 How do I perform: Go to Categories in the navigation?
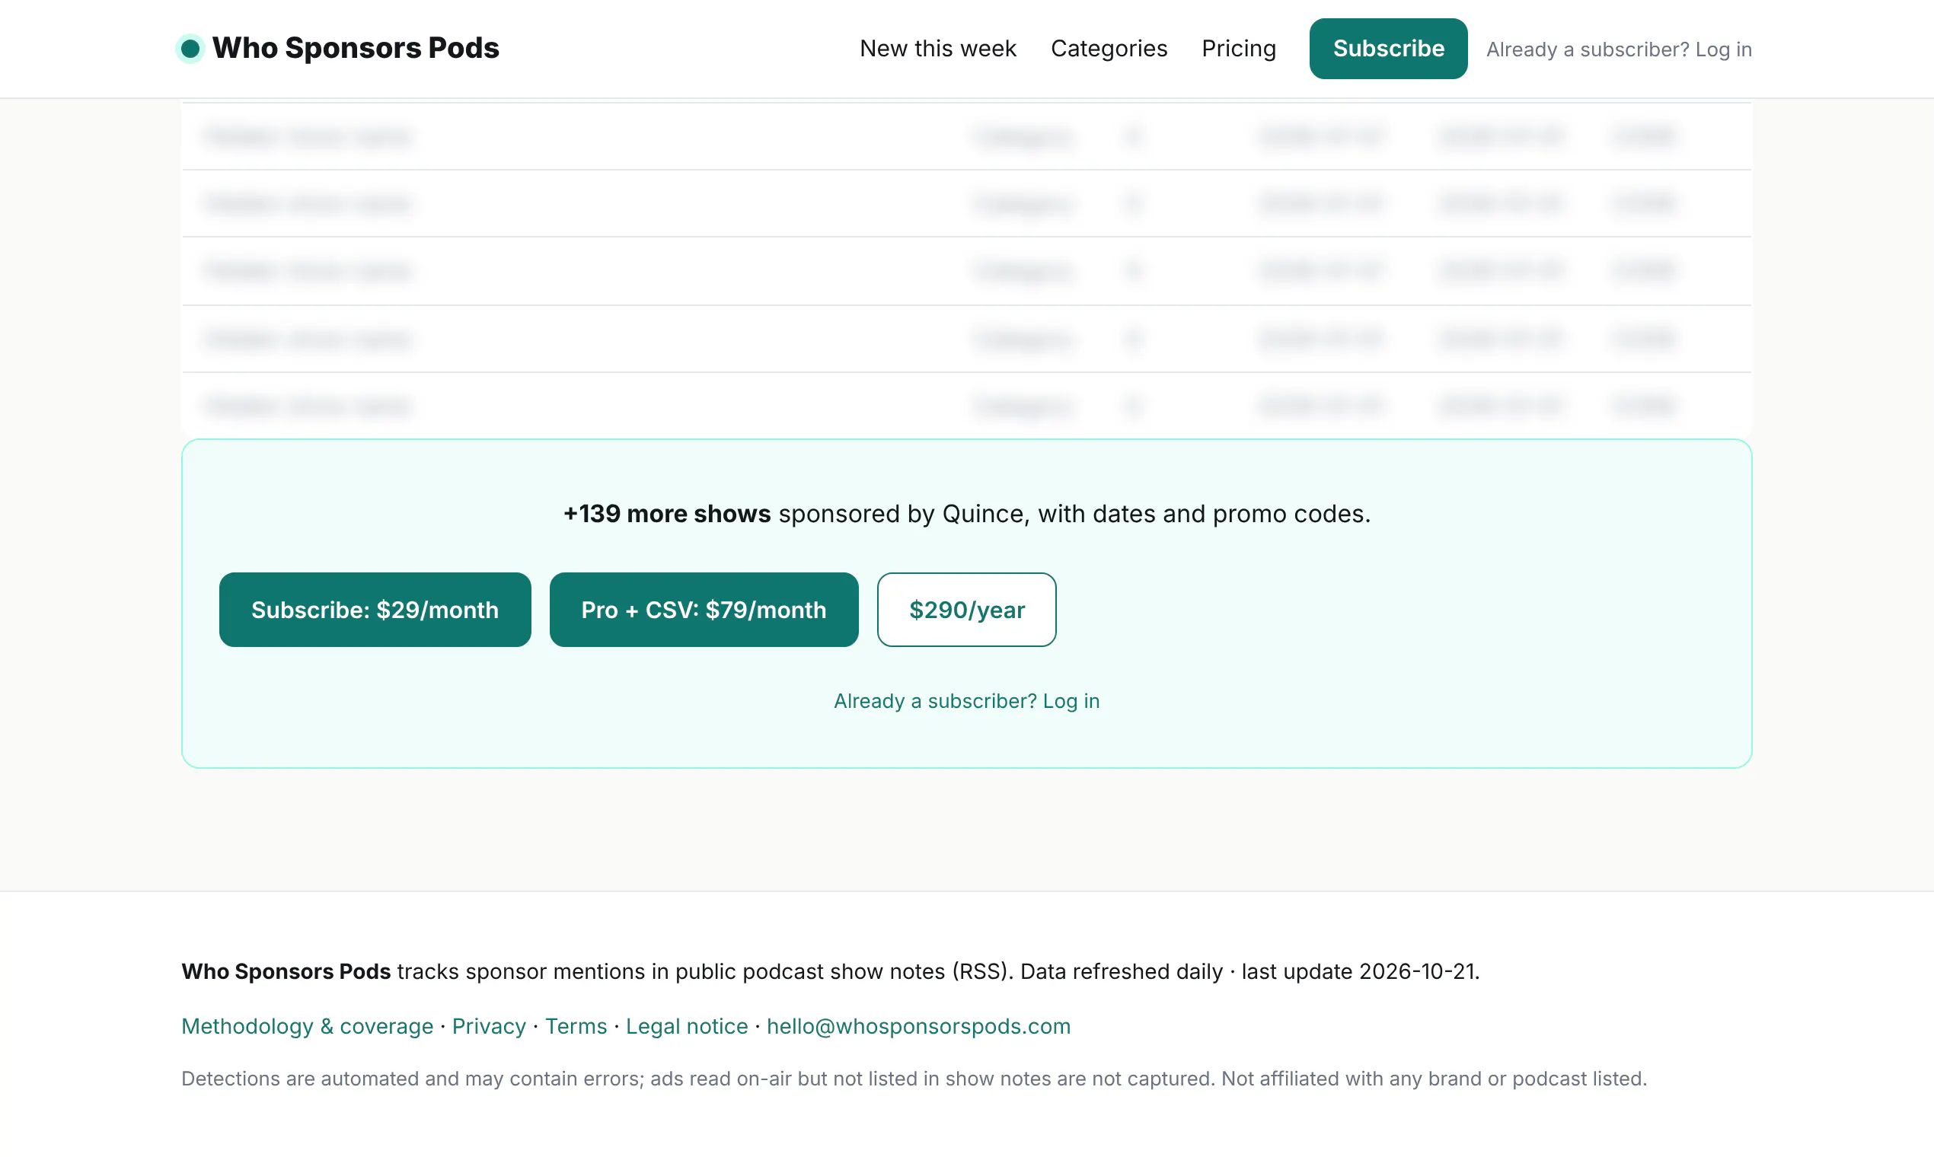click(1109, 49)
